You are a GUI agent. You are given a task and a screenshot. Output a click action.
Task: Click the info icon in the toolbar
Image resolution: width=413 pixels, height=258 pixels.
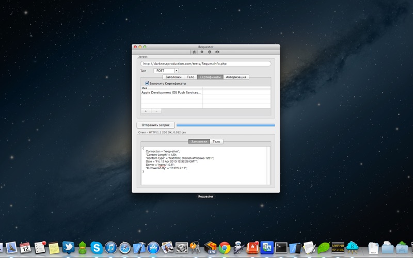(210, 52)
